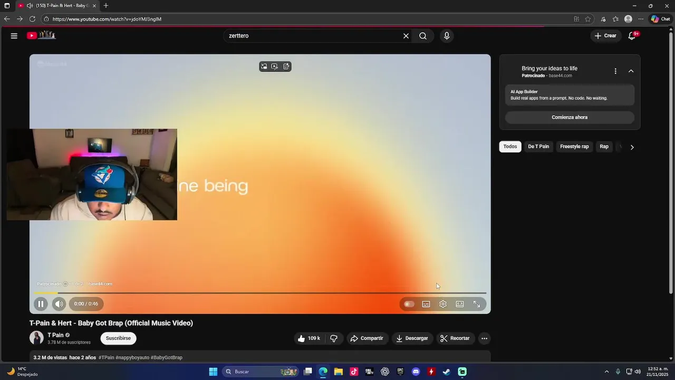Select the Rap filter chip
This screenshot has height=380, width=675.
pyautogui.click(x=604, y=147)
